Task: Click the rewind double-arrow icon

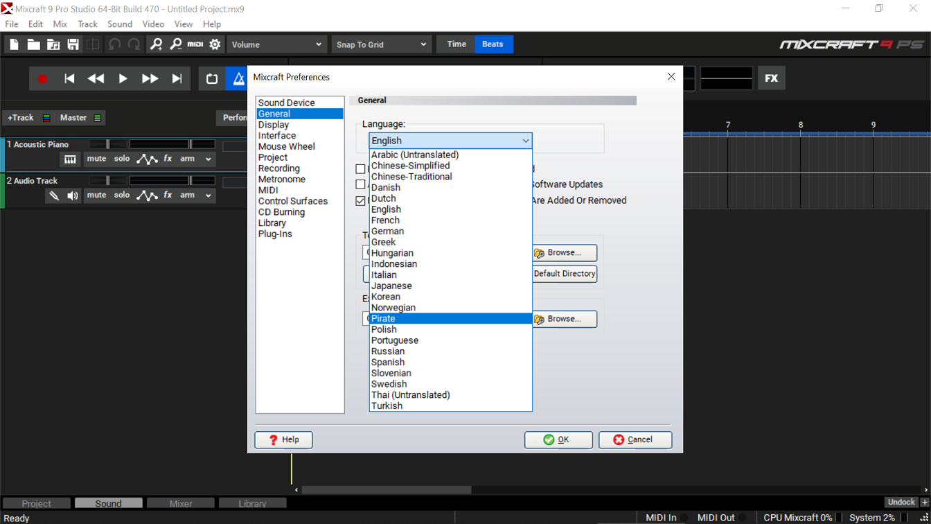Action: 96,79
